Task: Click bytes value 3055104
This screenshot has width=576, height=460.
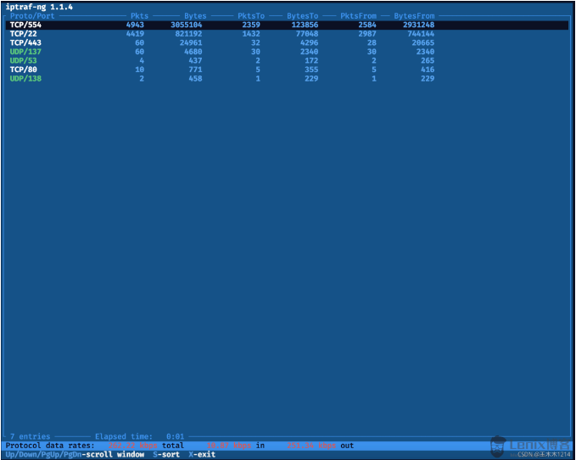Action: (187, 25)
